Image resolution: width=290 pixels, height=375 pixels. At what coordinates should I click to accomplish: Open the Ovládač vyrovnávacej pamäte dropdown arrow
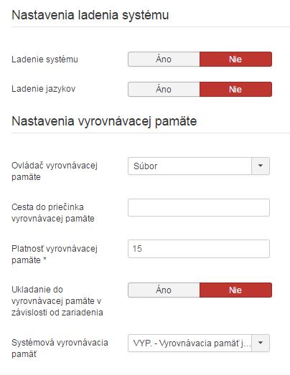261,166
